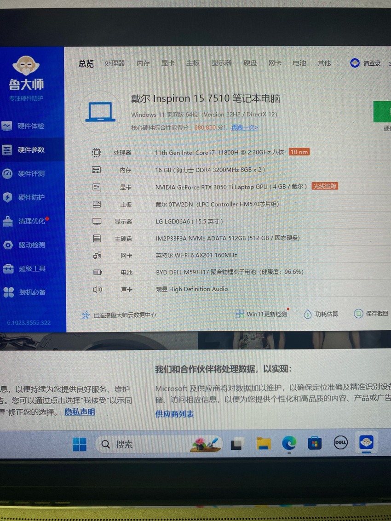Click the LG LGD06A6 display text
This screenshot has width=391, height=521.
coord(189,221)
